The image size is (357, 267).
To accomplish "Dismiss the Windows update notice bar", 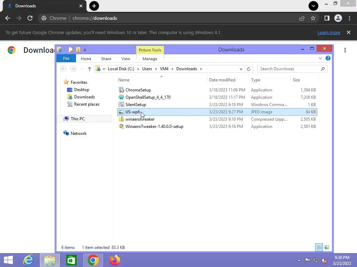I will pos(349,32).
